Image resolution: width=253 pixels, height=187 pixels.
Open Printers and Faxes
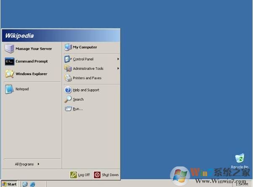(x=87, y=78)
